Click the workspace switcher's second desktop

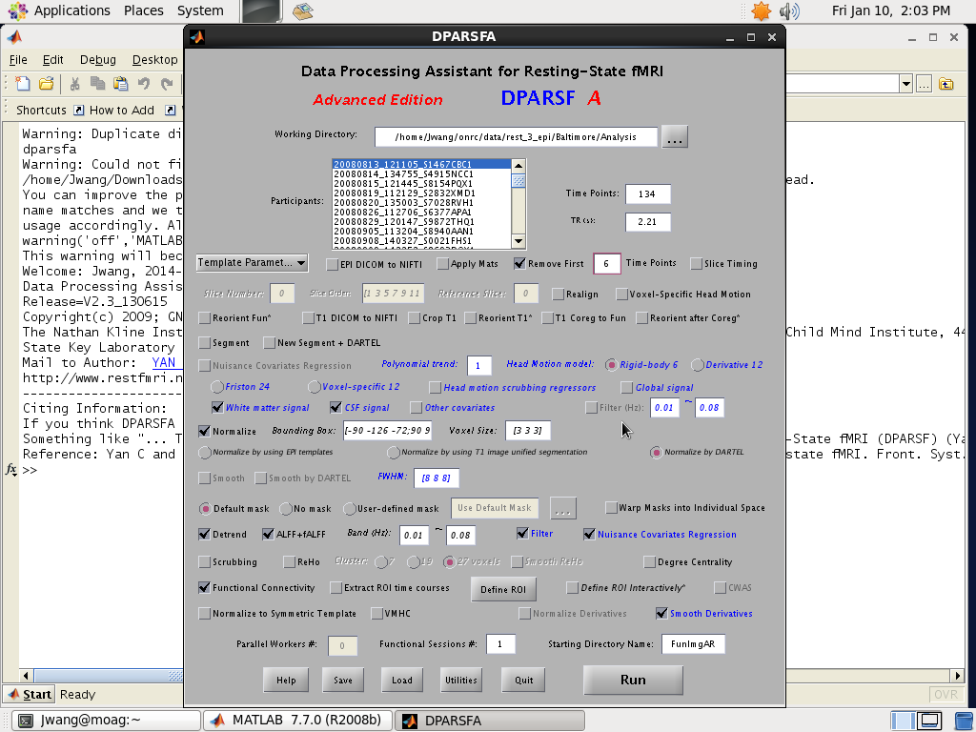[930, 721]
